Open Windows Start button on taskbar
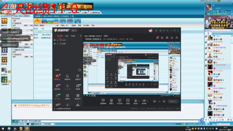 (3, 128)
